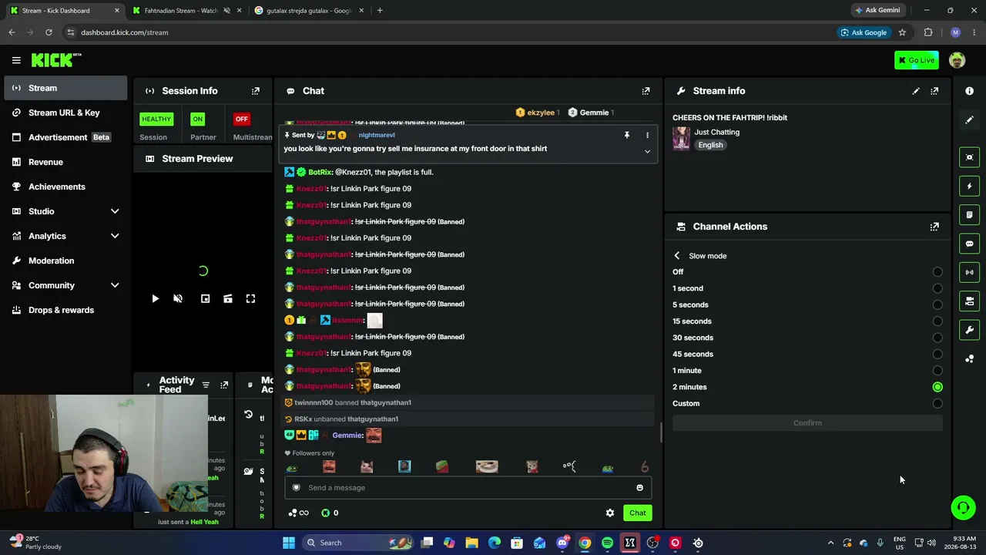
Task: Click the wrench icon in the right rail
Action: [x=969, y=330]
